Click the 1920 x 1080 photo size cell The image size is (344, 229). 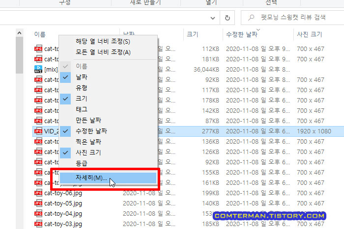tap(314, 131)
